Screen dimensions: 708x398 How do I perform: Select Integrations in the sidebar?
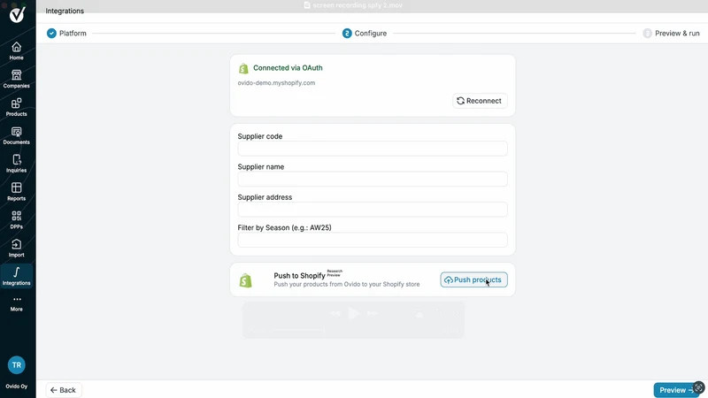pos(16,276)
